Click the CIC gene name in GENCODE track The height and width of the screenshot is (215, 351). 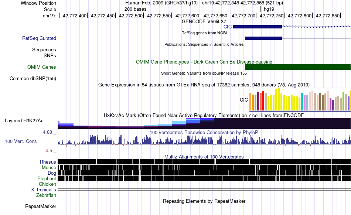[x=228, y=27]
